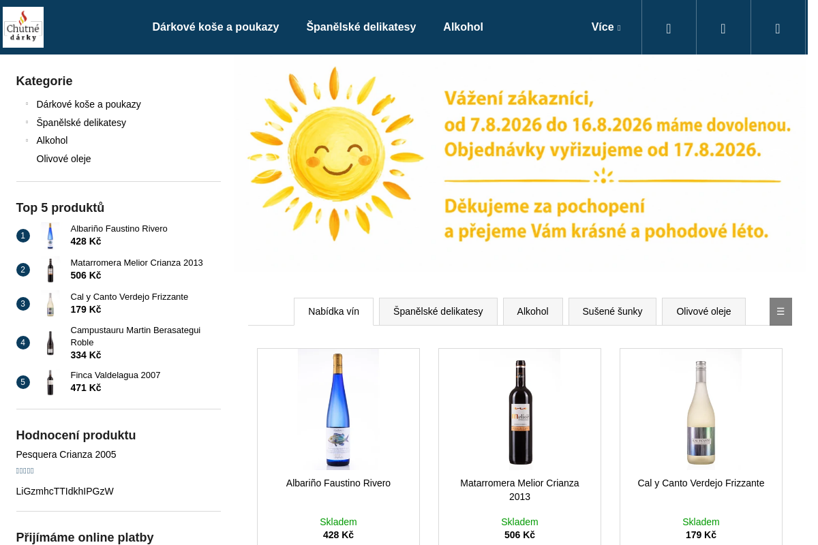This screenshot has height=545, width=818.
Task: Click rank badge number 1 in Top 5
Action: [x=23, y=236]
